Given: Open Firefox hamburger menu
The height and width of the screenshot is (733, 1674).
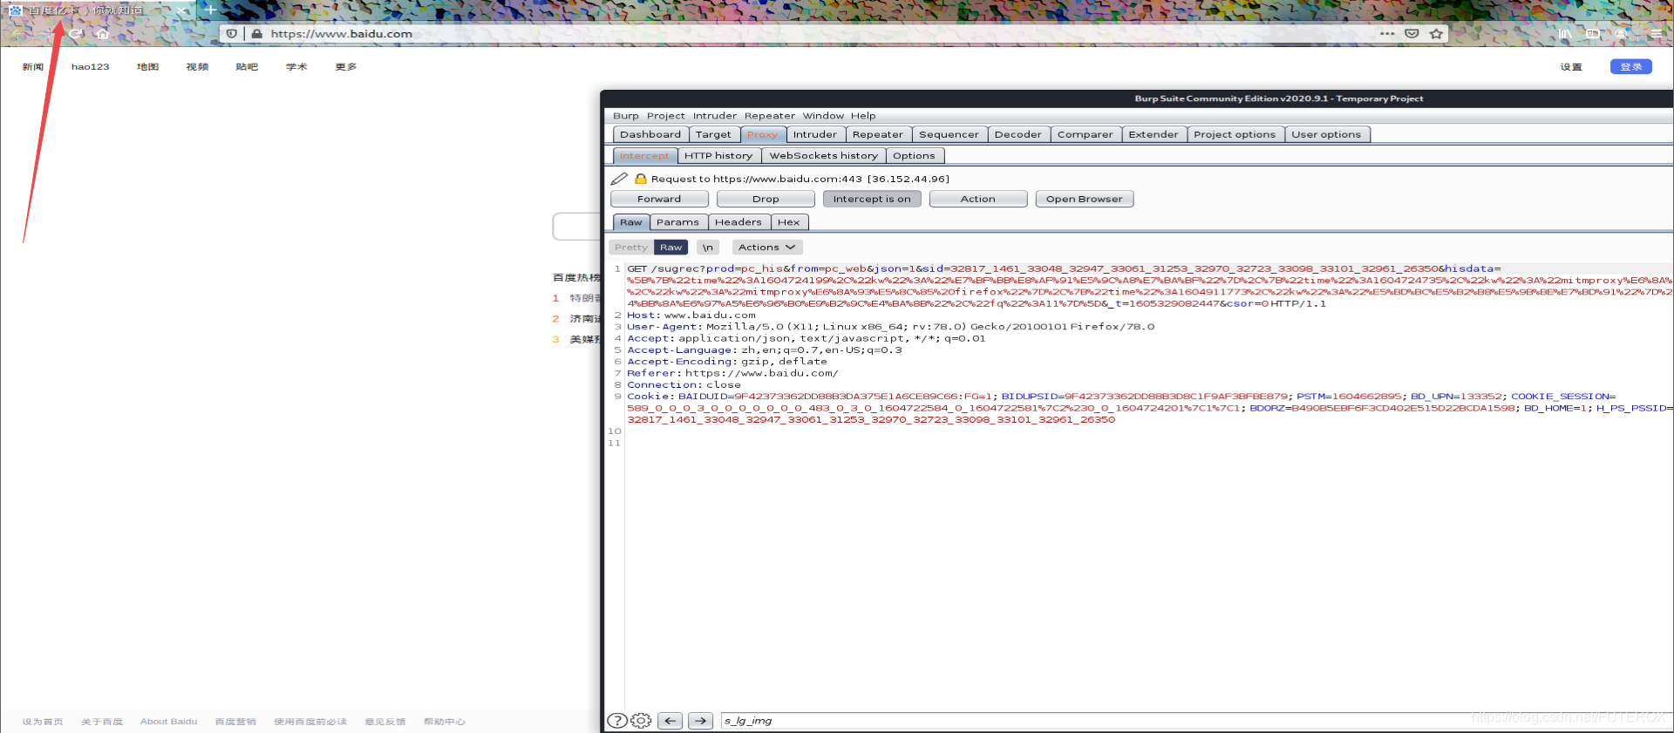Looking at the screenshot, I should 1656,33.
